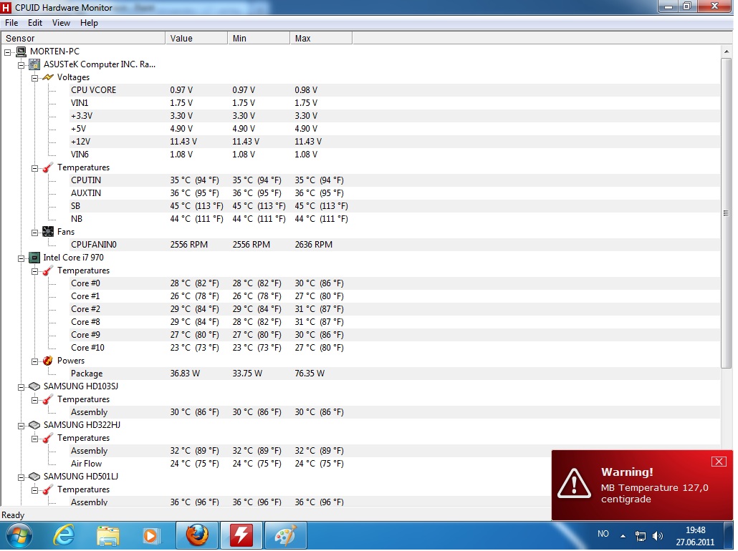Click the Voltages lightning icon
Image resolution: width=738 pixels, height=551 pixels.
(47, 77)
